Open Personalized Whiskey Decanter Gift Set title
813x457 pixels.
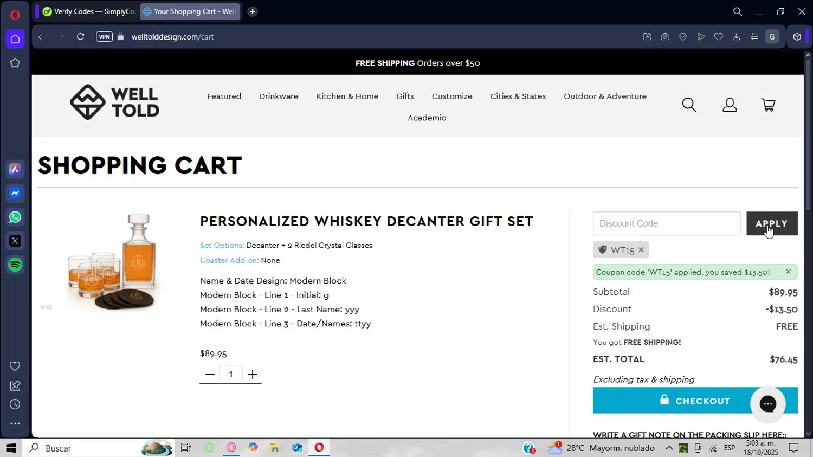click(x=366, y=221)
